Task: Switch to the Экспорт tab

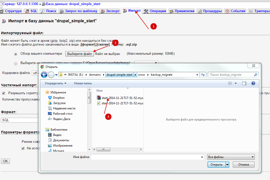Action: click(110, 11)
